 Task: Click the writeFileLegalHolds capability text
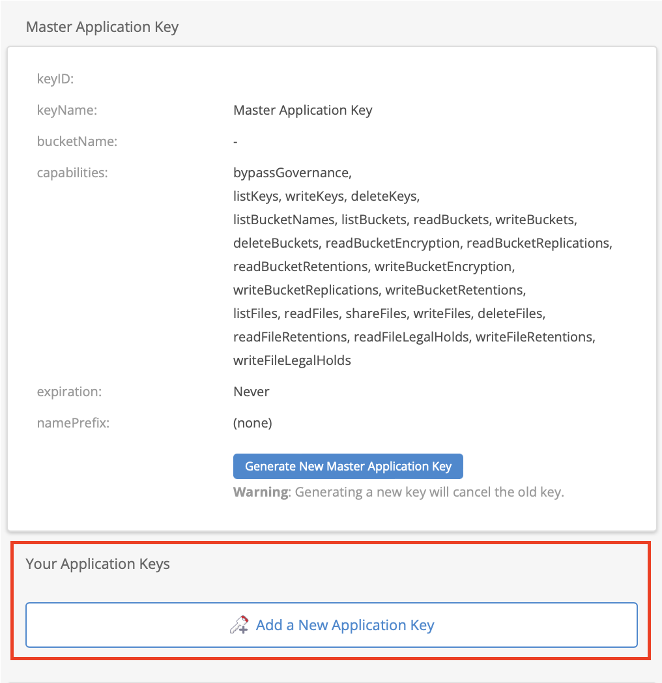pyautogui.click(x=292, y=360)
